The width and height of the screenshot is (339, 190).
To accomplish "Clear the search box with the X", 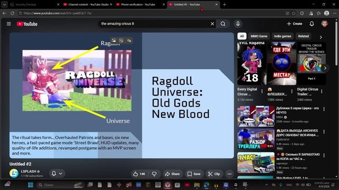I will [x=212, y=24].
